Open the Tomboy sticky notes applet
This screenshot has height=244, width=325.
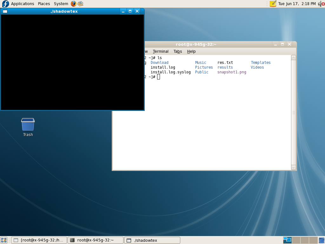(x=273, y=4)
